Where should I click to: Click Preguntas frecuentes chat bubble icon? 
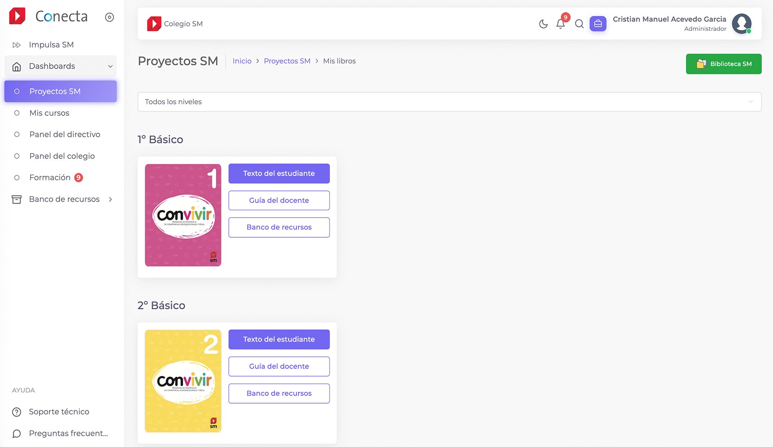(x=17, y=434)
